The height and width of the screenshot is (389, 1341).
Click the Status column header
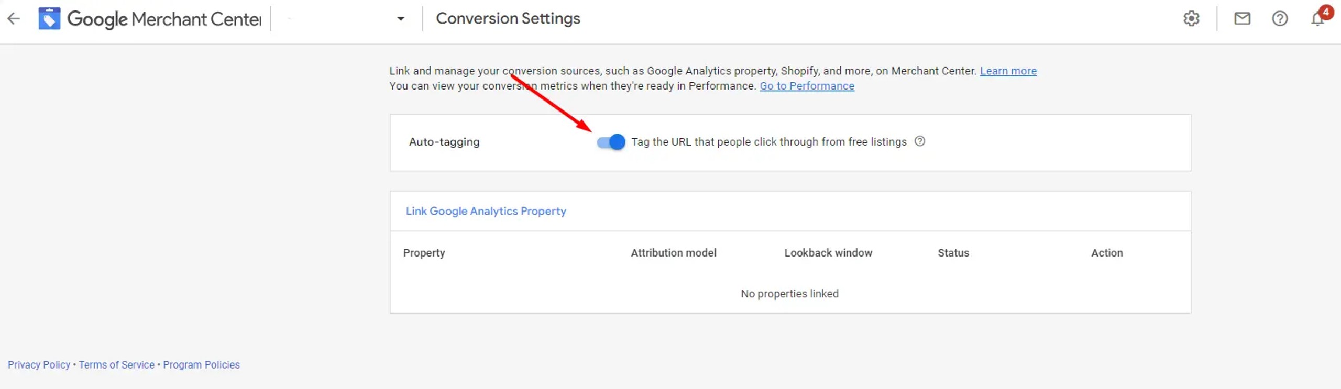point(953,253)
